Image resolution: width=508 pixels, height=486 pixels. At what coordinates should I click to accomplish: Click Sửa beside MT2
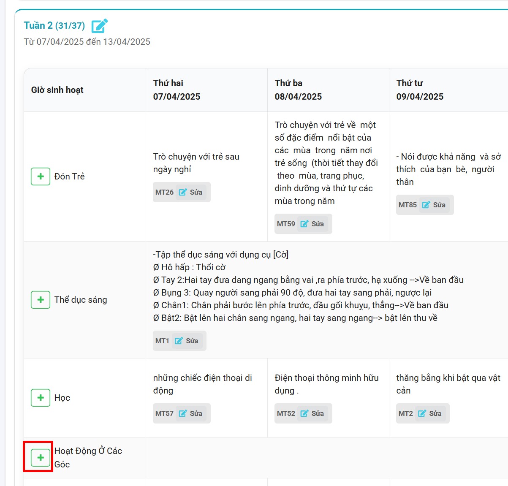(x=430, y=413)
